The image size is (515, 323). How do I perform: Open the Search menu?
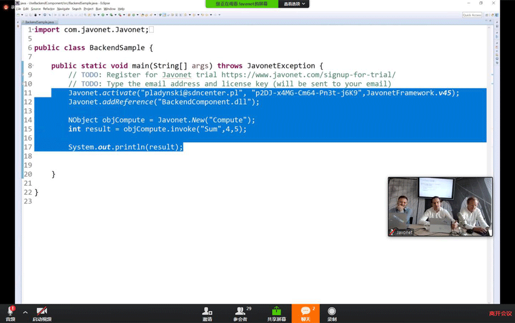(76, 9)
